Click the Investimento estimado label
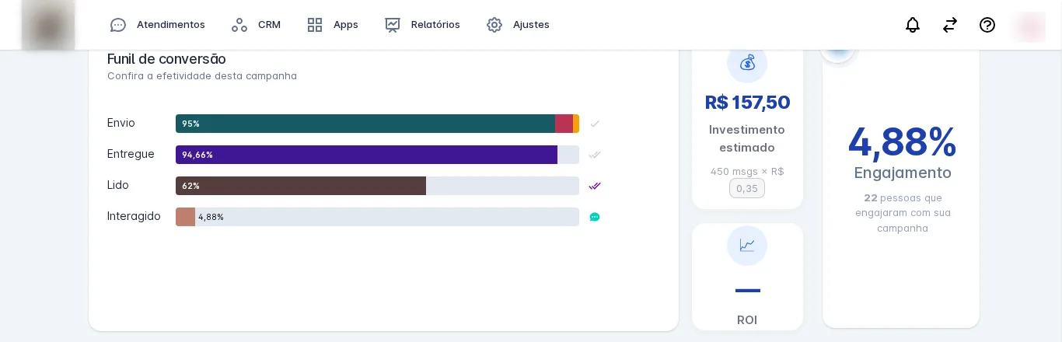The width and height of the screenshot is (1062, 342). tap(747, 138)
